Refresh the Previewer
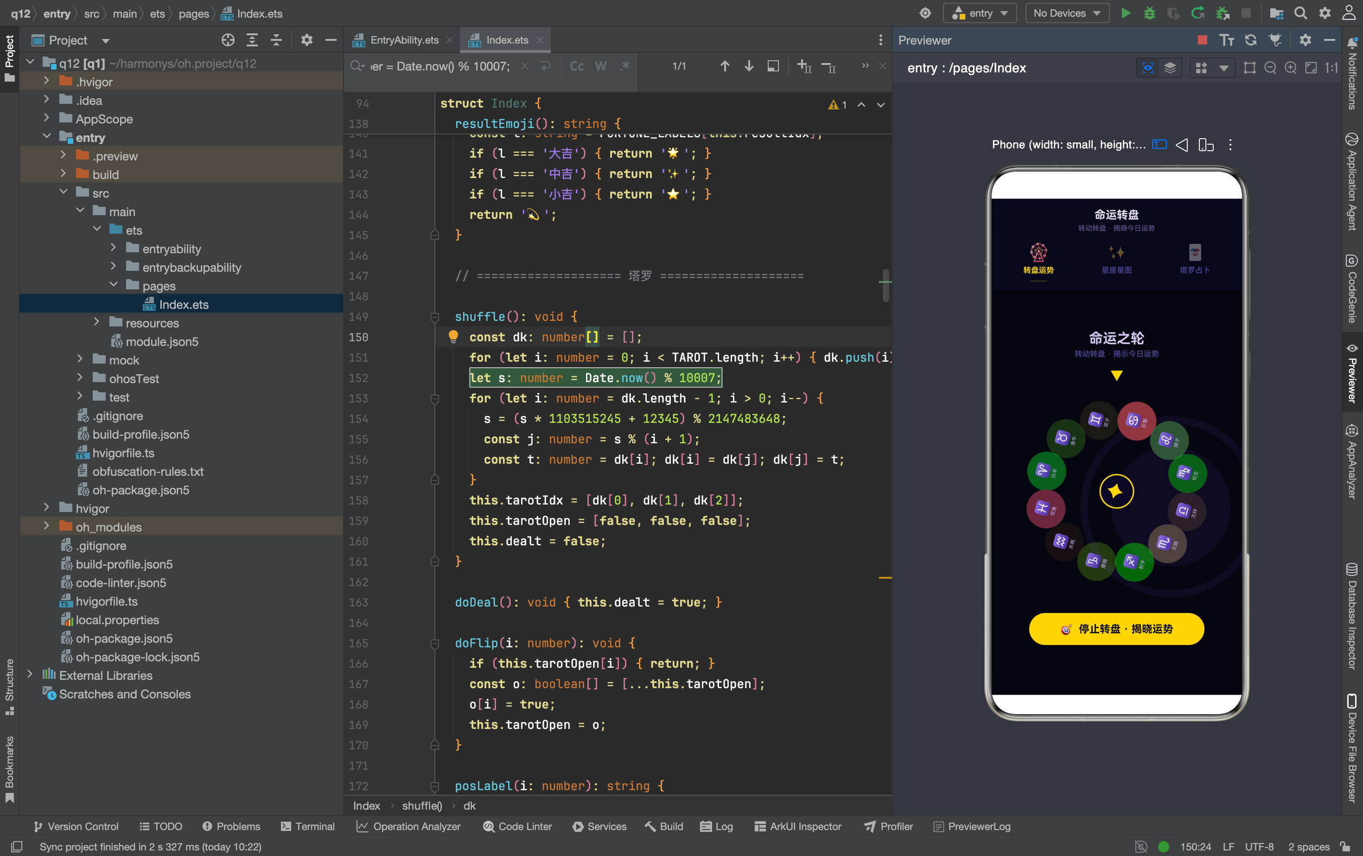 [x=1251, y=39]
